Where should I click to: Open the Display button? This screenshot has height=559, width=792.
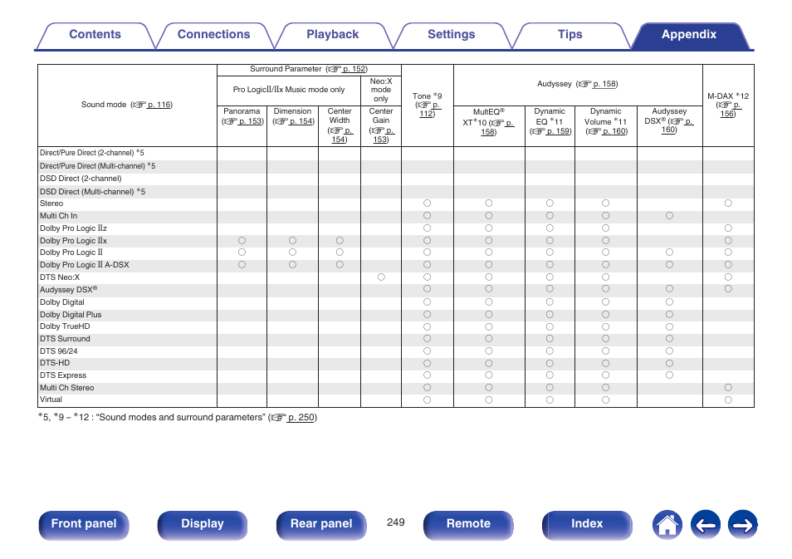(x=203, y=525)
